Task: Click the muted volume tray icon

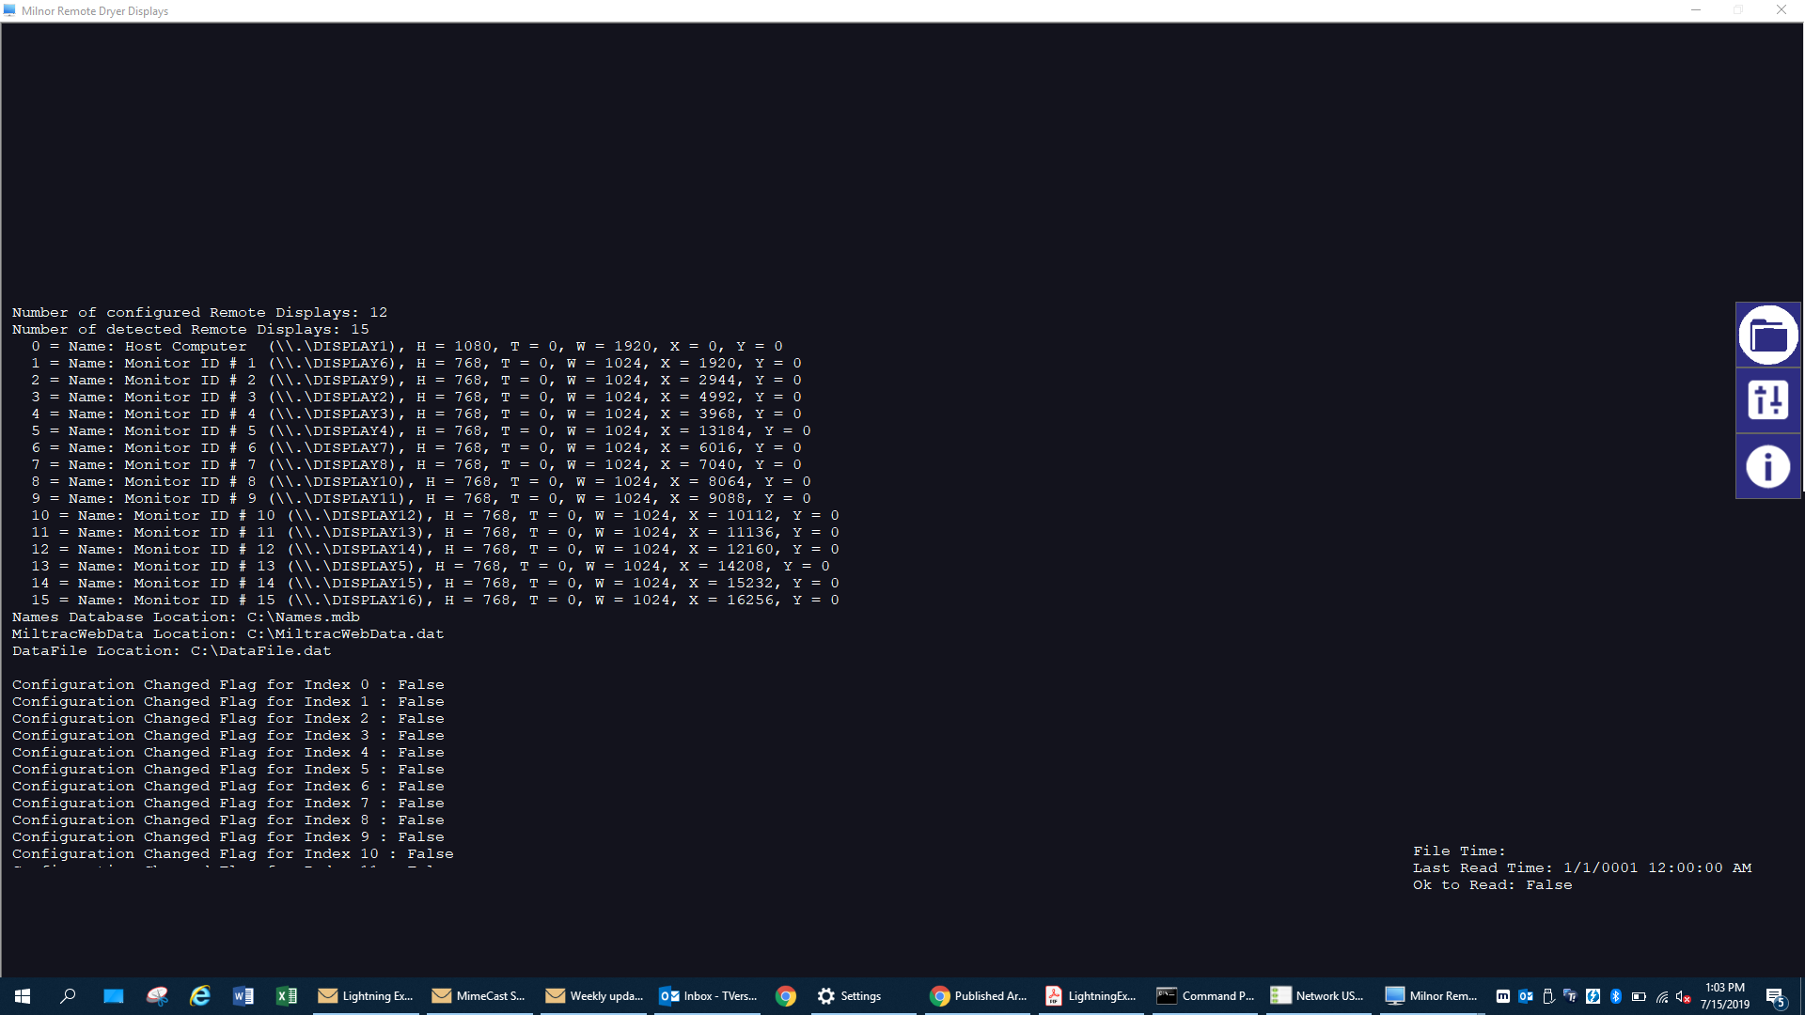Action: pyautogui.click(x=1684, y=996)
